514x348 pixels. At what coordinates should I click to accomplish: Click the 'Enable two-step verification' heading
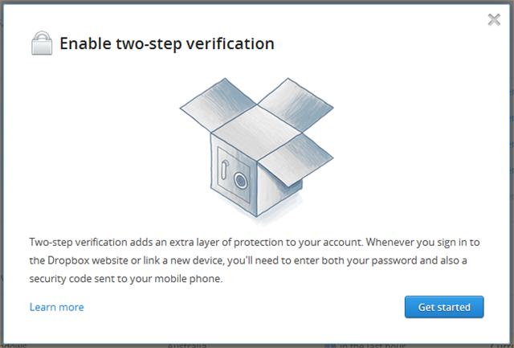tap(167, 43)
